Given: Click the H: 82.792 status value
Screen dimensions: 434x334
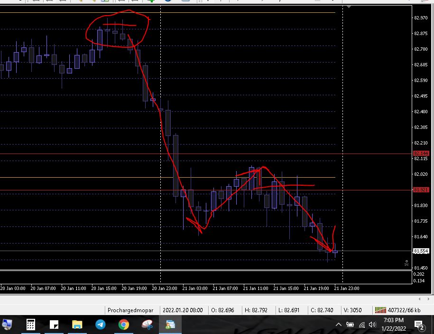Looking at the screenshot, I should [256, 310].
